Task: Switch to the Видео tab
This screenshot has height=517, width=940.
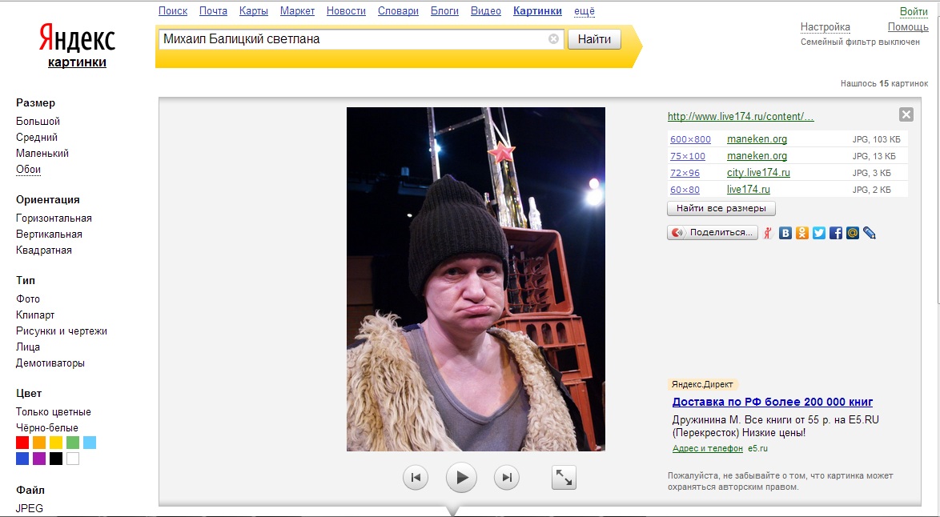Action: [486, 11]
